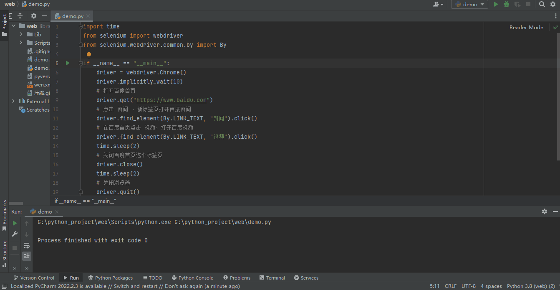Fold the import block on line 1
The image size is (560, 290).
coord(81,26)
